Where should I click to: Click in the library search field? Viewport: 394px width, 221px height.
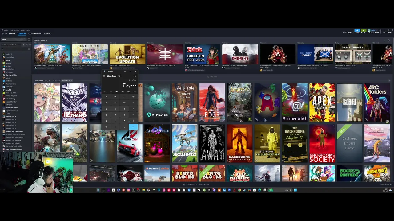click(x=15, y=49)
